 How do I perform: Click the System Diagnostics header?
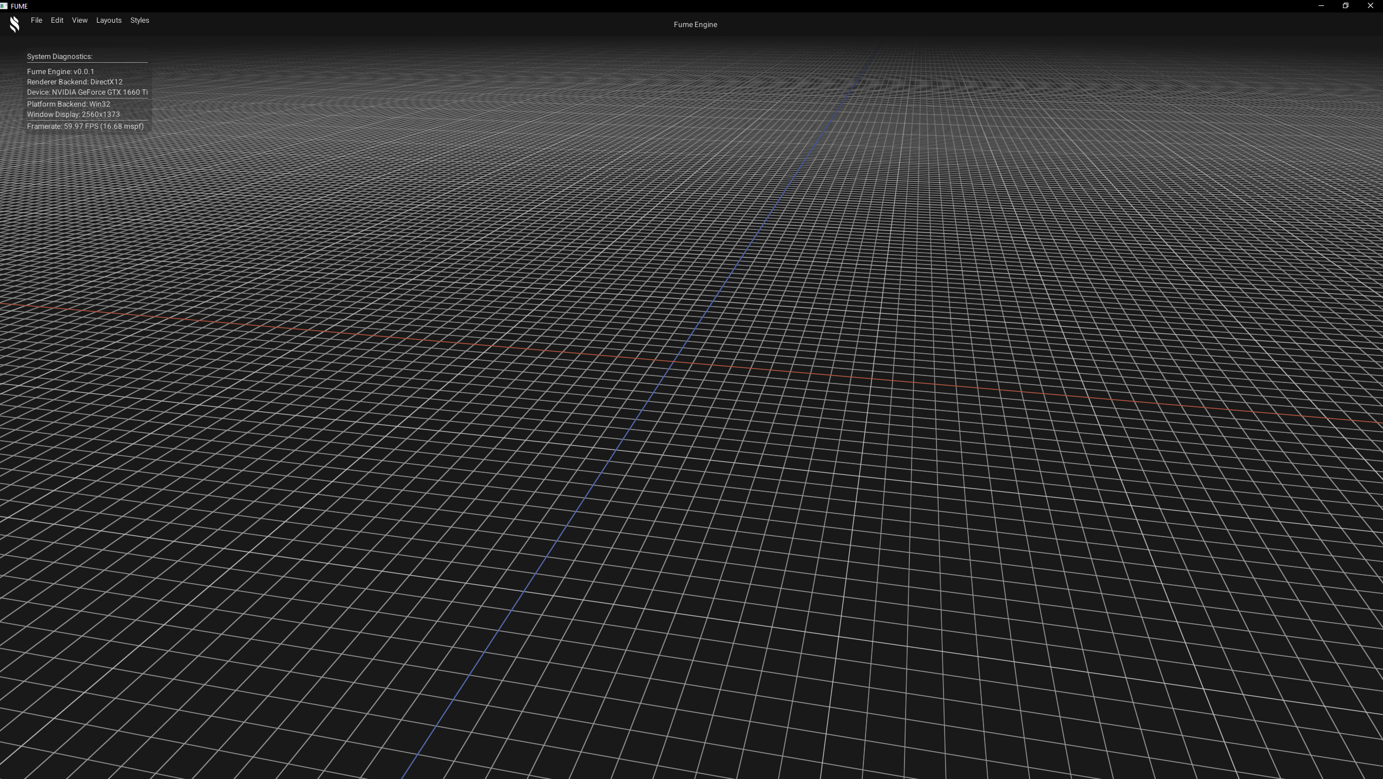pos(60,56)
